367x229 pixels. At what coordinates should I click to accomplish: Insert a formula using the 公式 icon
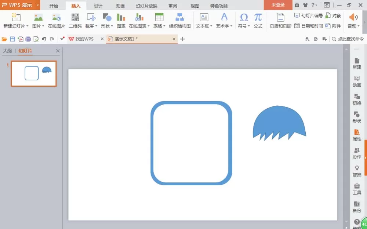(258, 21)
